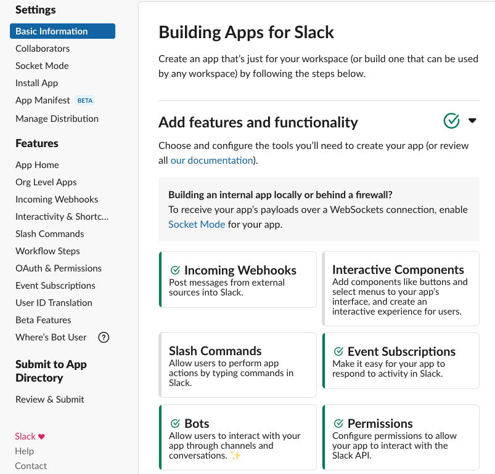The height and width of the screenshot is (474, 495).
Task: Click the Add features and functionality heading
Action: [258, 123]
